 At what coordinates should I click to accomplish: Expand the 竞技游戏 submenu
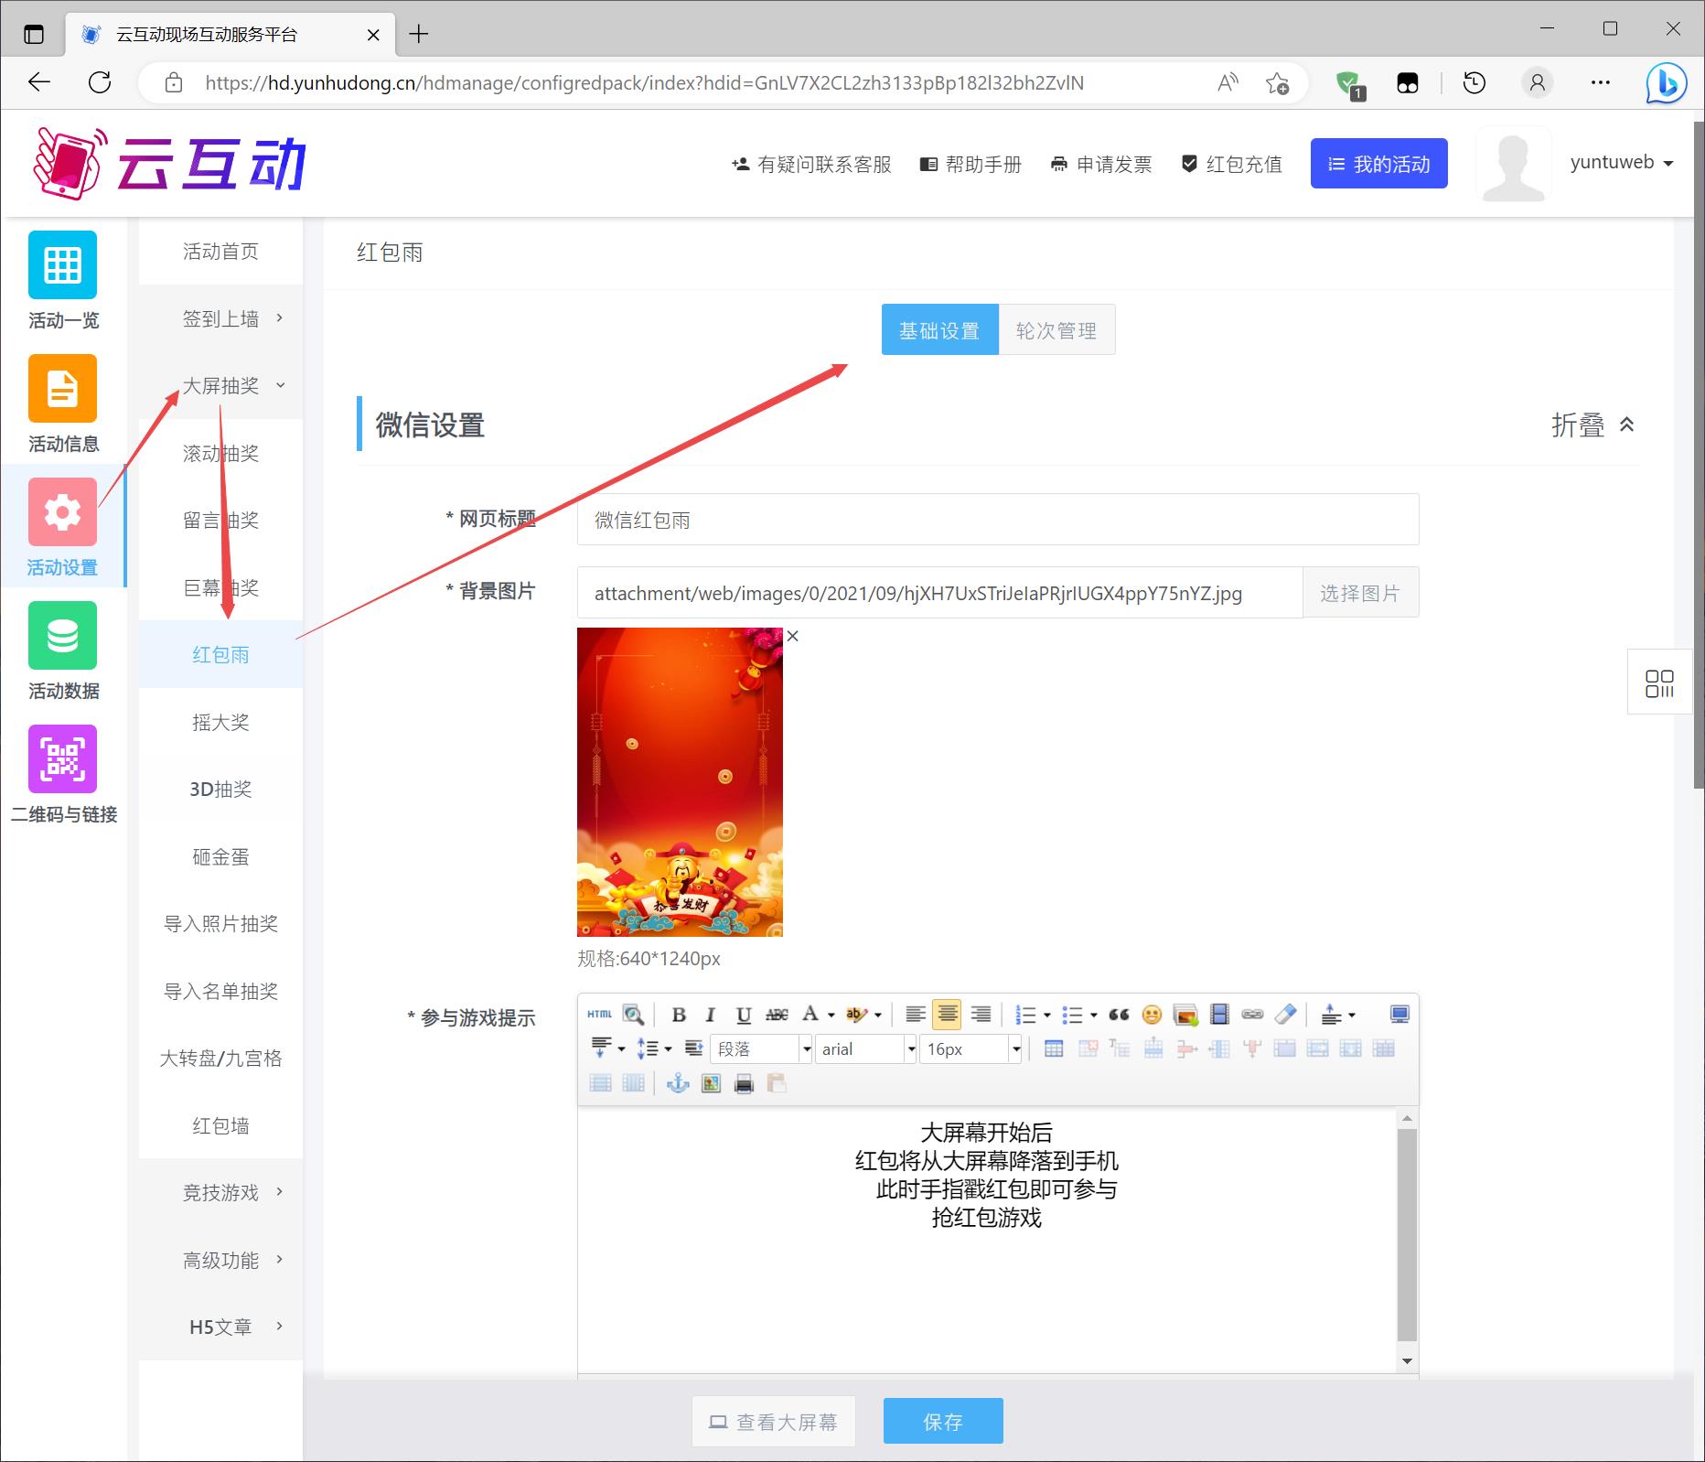click(221, 1193)
